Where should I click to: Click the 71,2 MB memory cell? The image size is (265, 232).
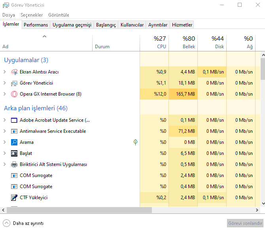tap(183, 131)
